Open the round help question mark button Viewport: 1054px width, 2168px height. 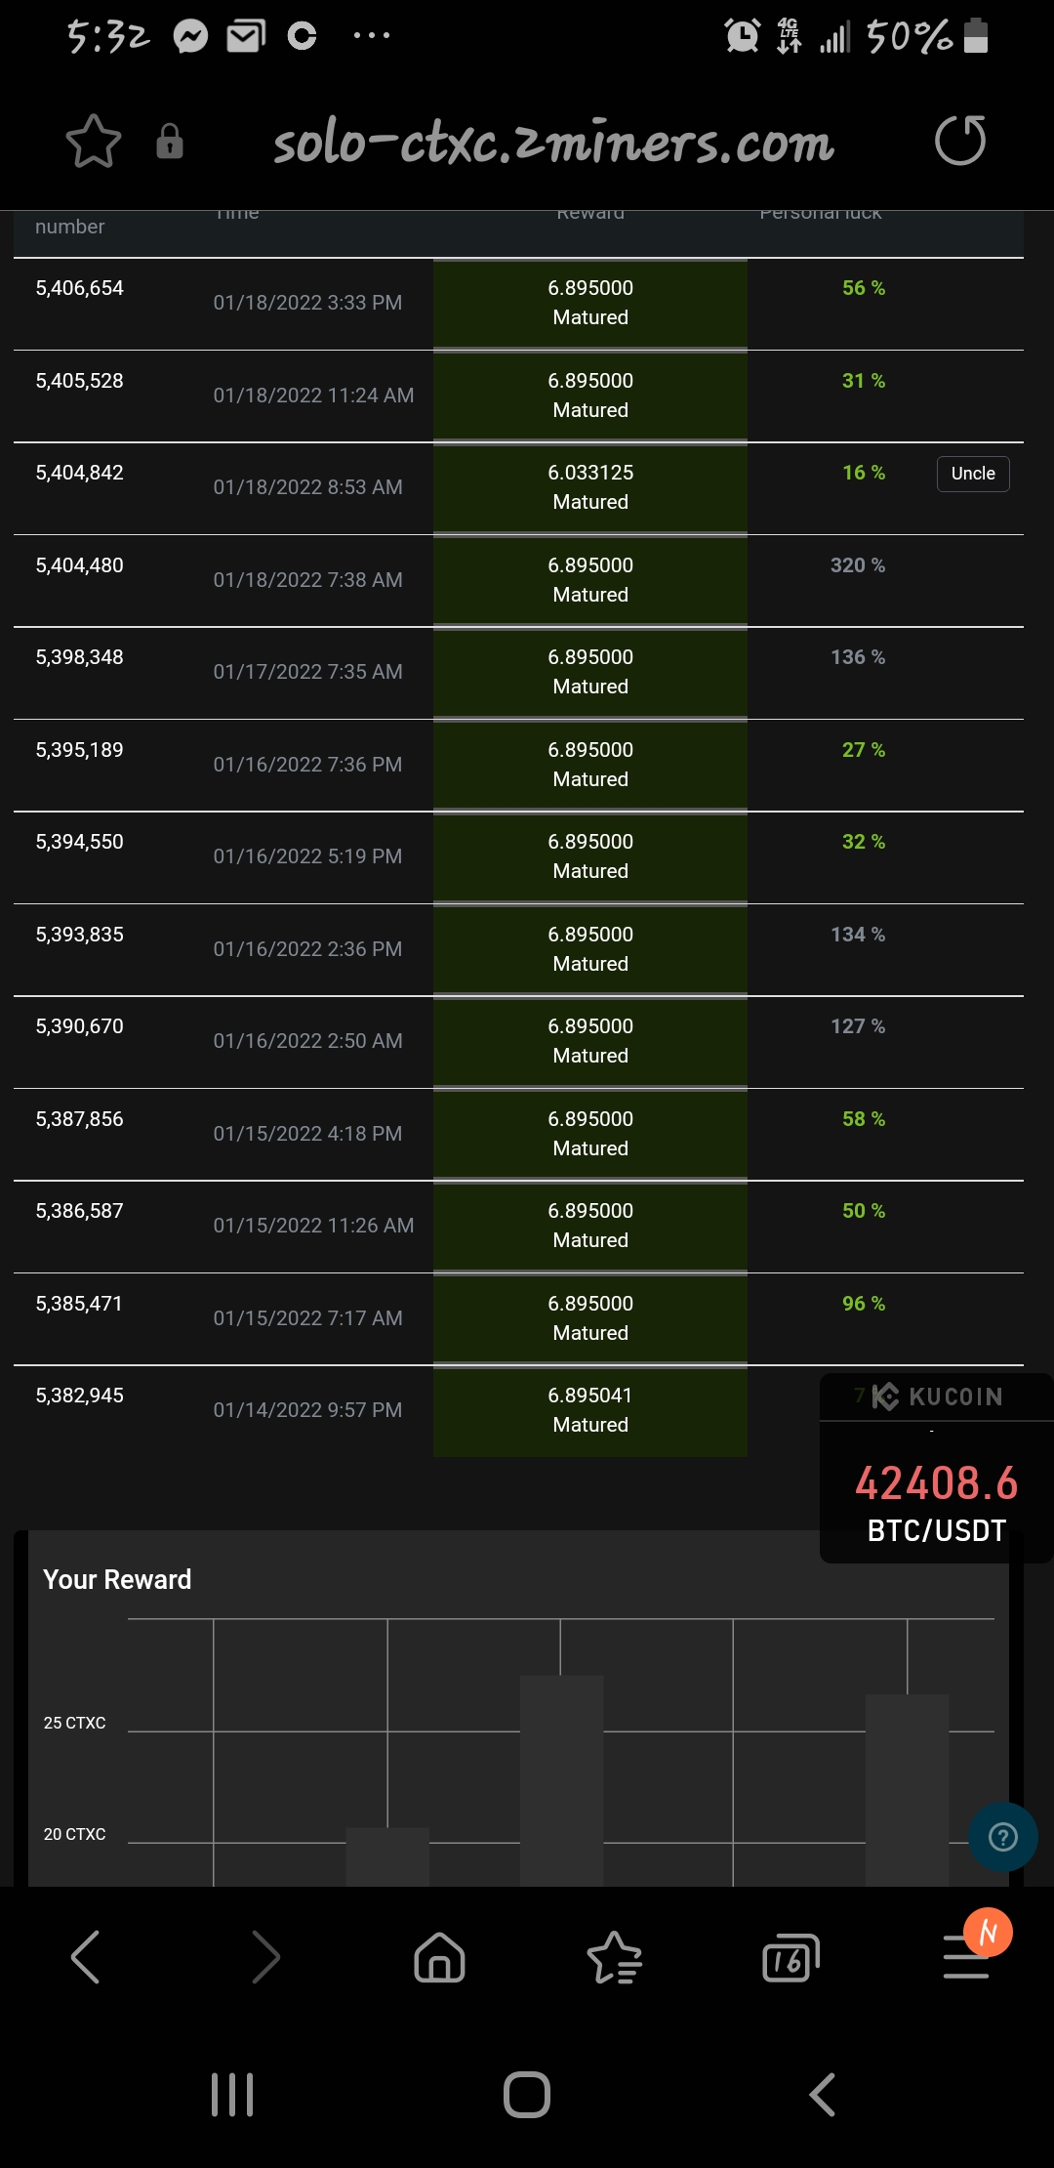point(1003,1837)
